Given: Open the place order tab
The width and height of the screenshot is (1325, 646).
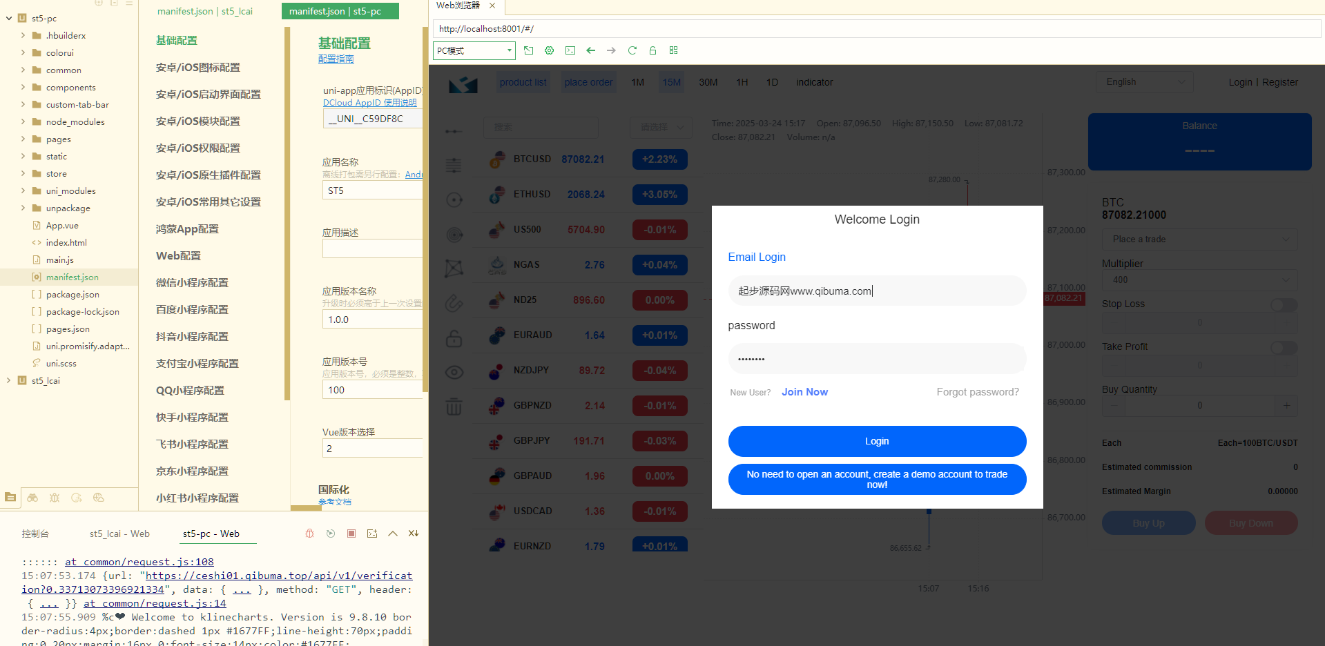Looking at the screenshot, I should coord(588,82).
